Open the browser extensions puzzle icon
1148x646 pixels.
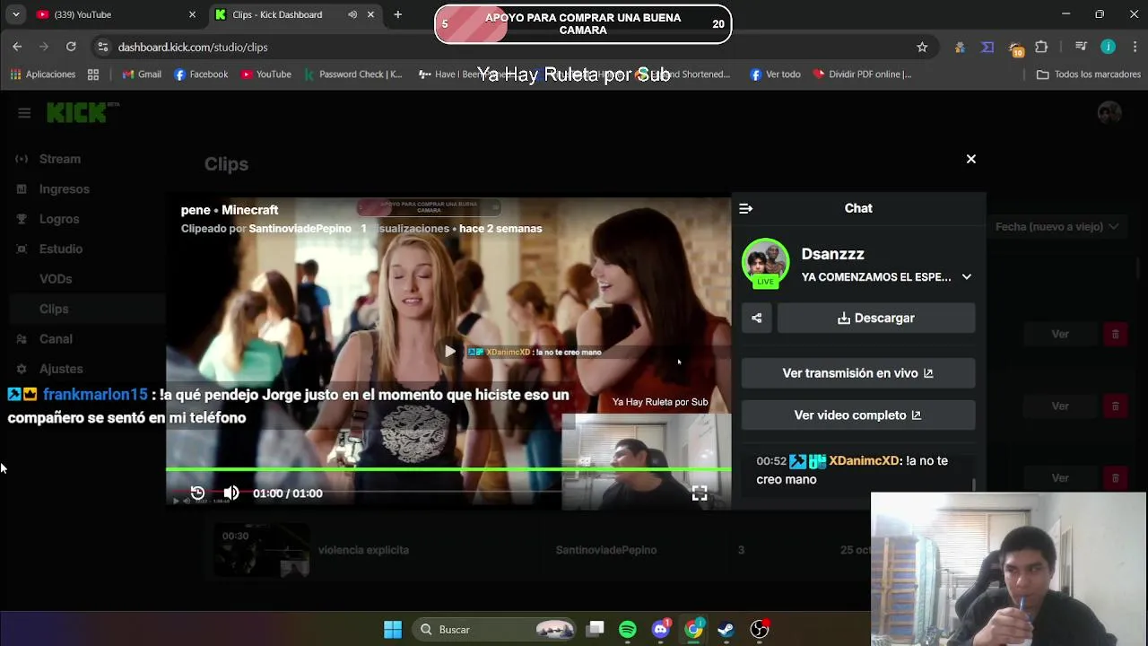coord(1041,47)
